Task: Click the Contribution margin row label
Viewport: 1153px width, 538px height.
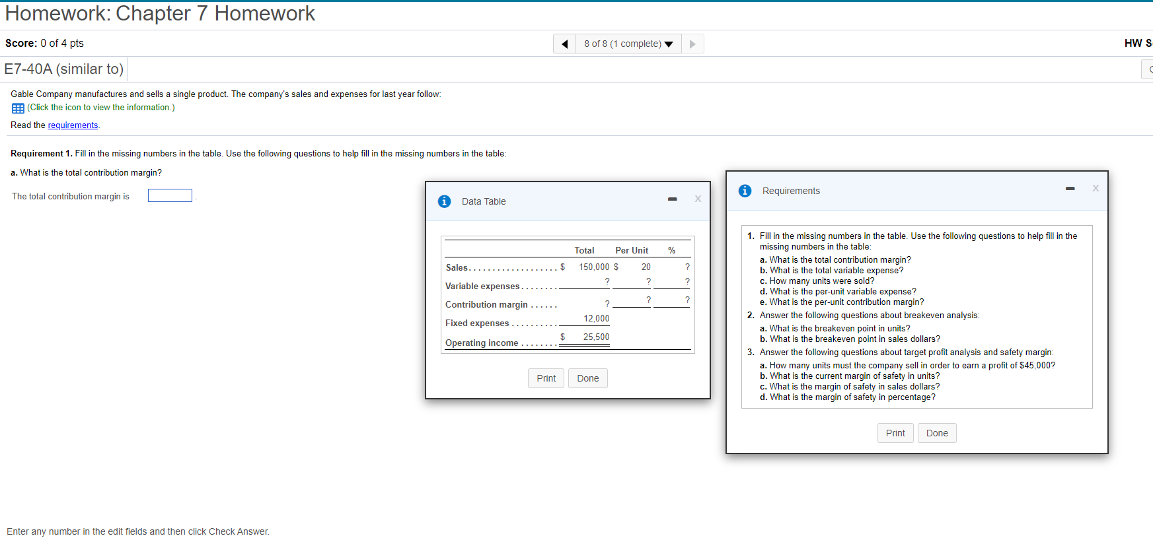Action: pos(486,305)
